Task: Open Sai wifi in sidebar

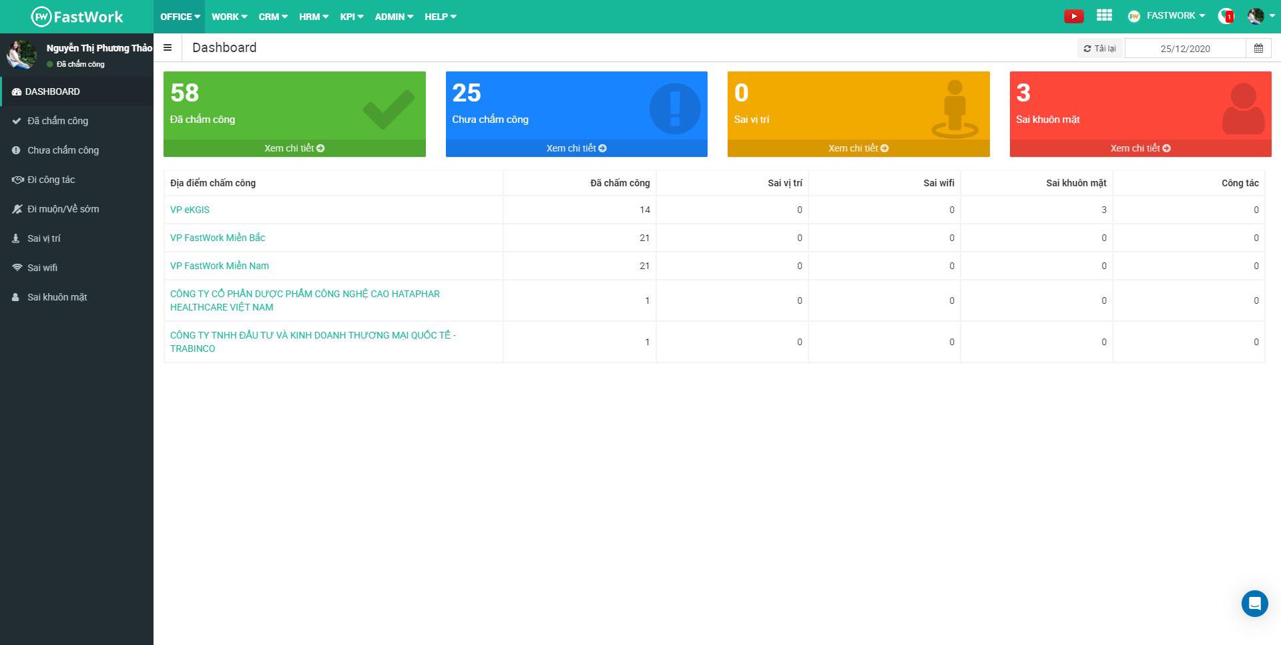Action: [42, 268]
